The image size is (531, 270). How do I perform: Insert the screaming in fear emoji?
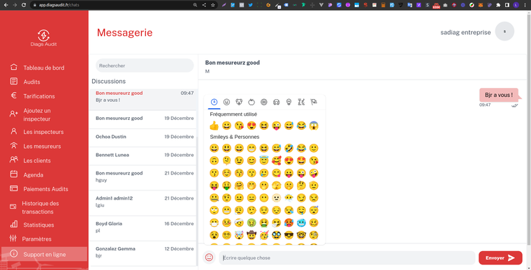tap(314, 126)
